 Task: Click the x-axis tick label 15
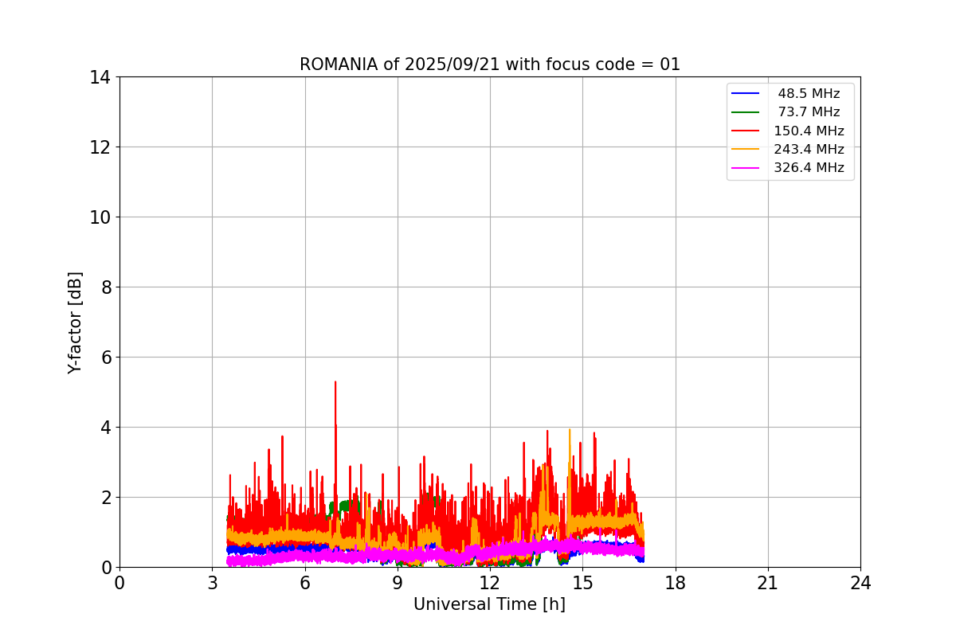tap(582, 583)
